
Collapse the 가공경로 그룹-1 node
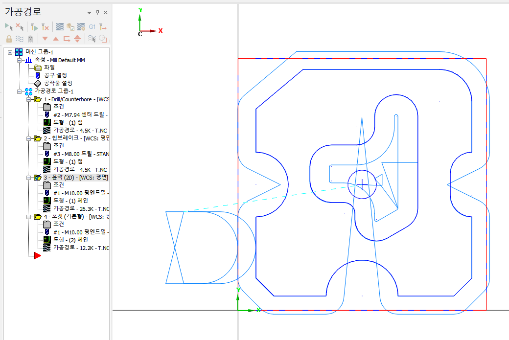coord(20,91)
